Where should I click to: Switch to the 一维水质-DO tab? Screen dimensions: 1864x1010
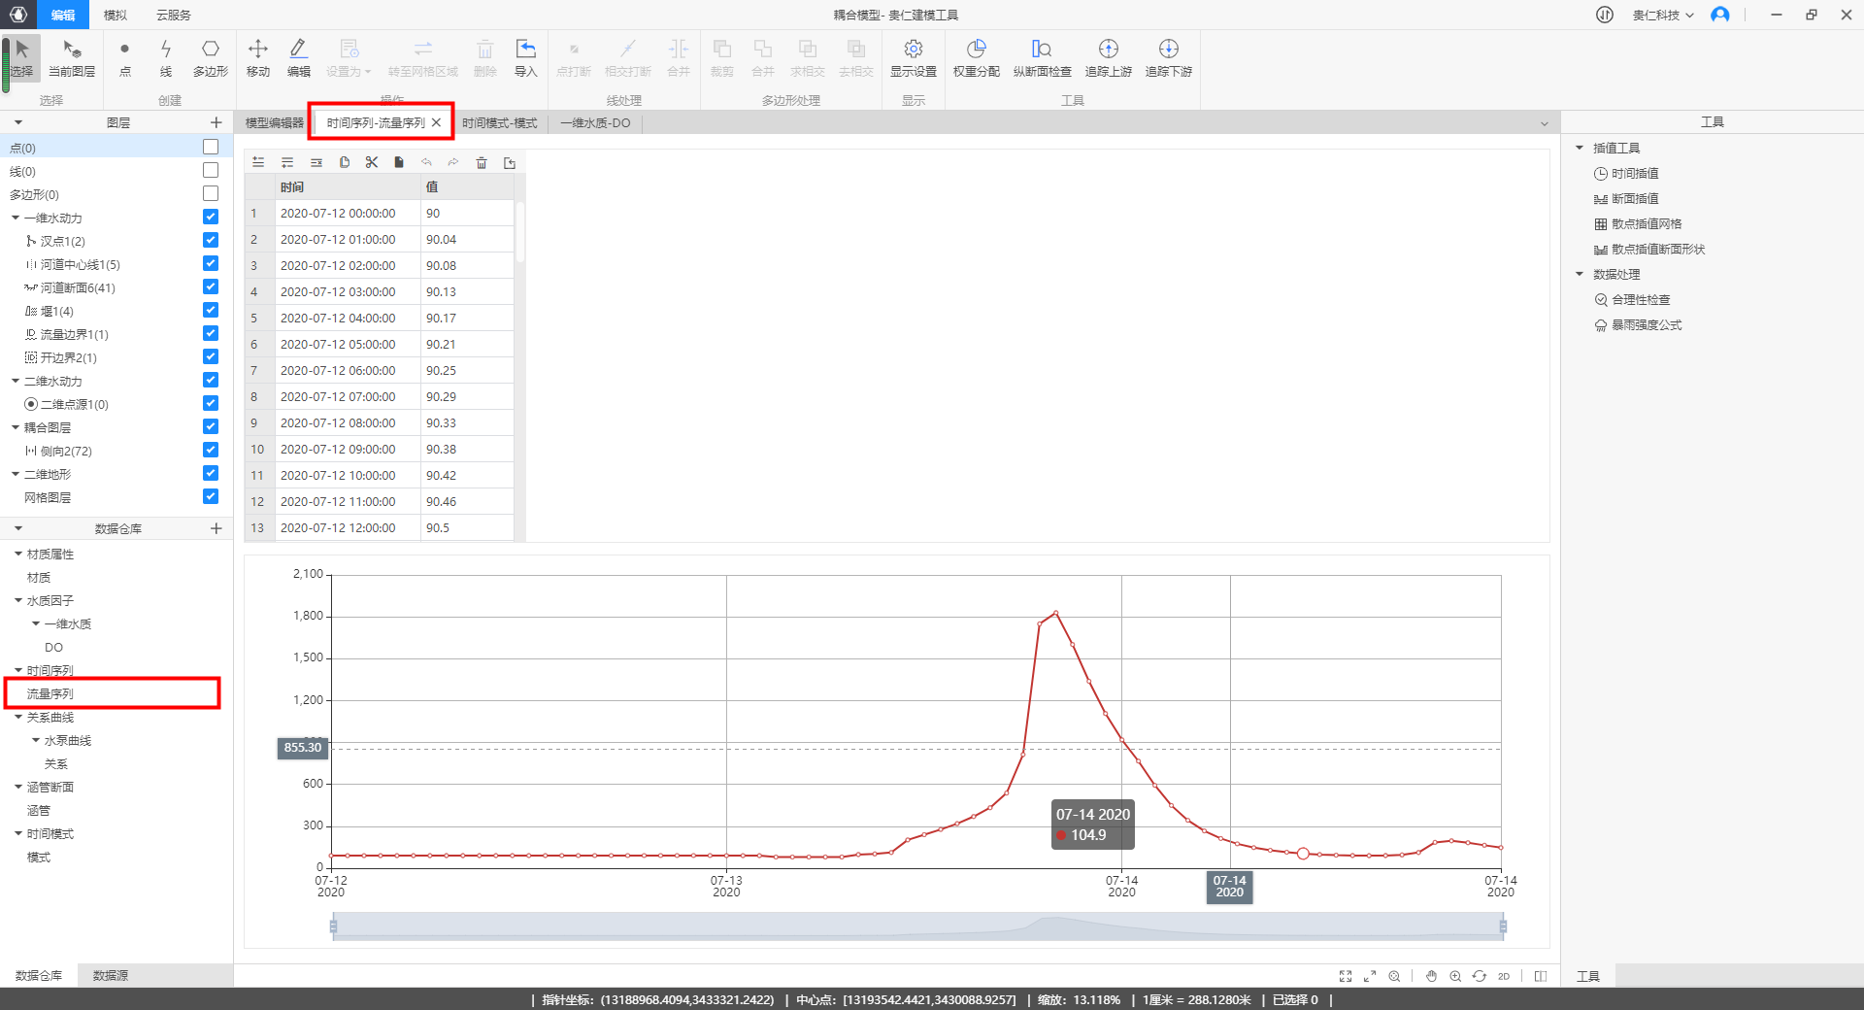(595, 123)
